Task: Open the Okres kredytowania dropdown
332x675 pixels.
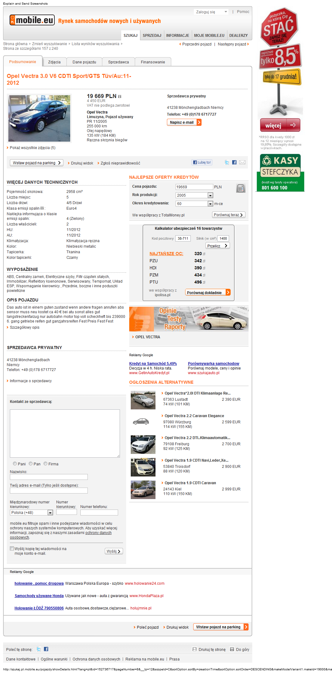Action: (x=194, y=204)
